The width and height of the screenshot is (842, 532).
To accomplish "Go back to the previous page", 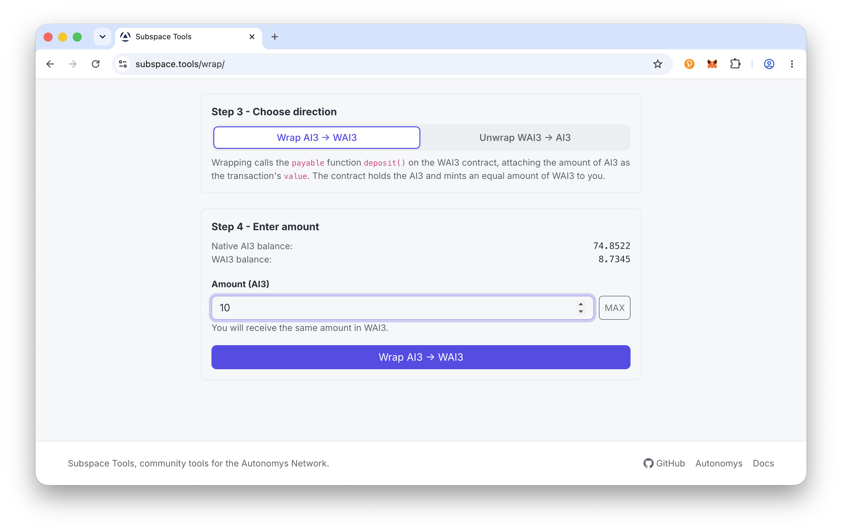I will click(50, 64).
